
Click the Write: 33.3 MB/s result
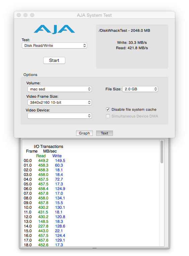coord(132,42)
